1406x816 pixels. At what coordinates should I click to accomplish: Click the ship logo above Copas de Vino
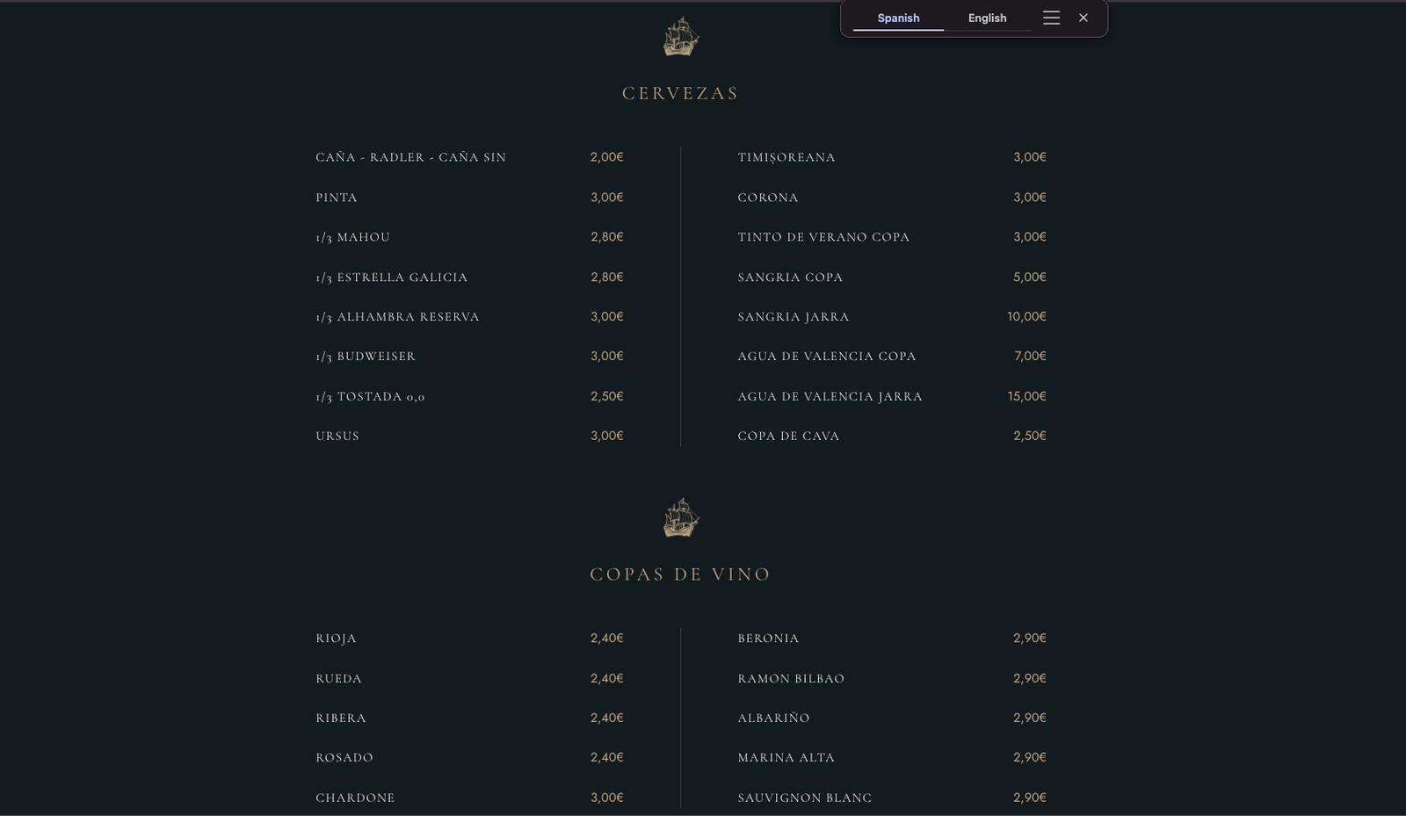[680, 518]
